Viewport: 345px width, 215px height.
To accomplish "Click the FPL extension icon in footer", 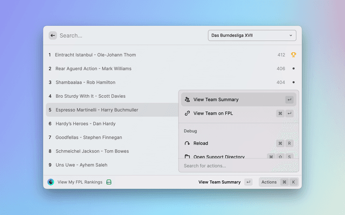I will click(51, 182).
